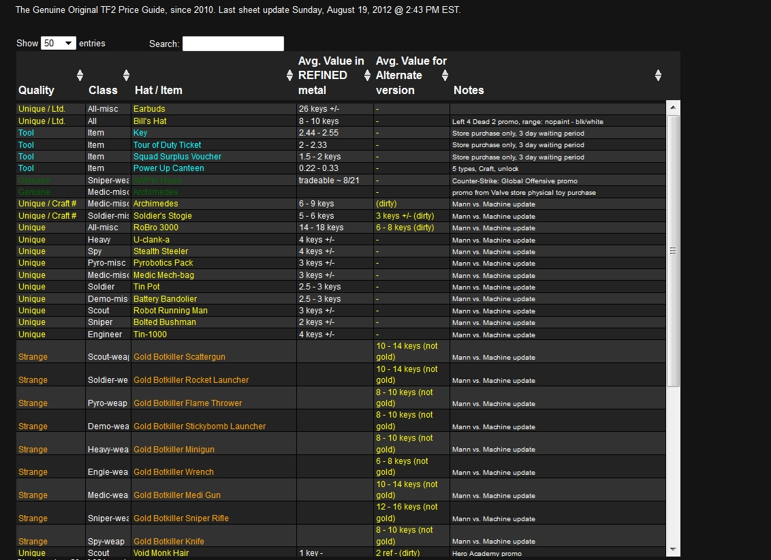Click the scrollbar up arrow
Screen dimensions: 771x560
pyautogui.click(x=673, y=106)
